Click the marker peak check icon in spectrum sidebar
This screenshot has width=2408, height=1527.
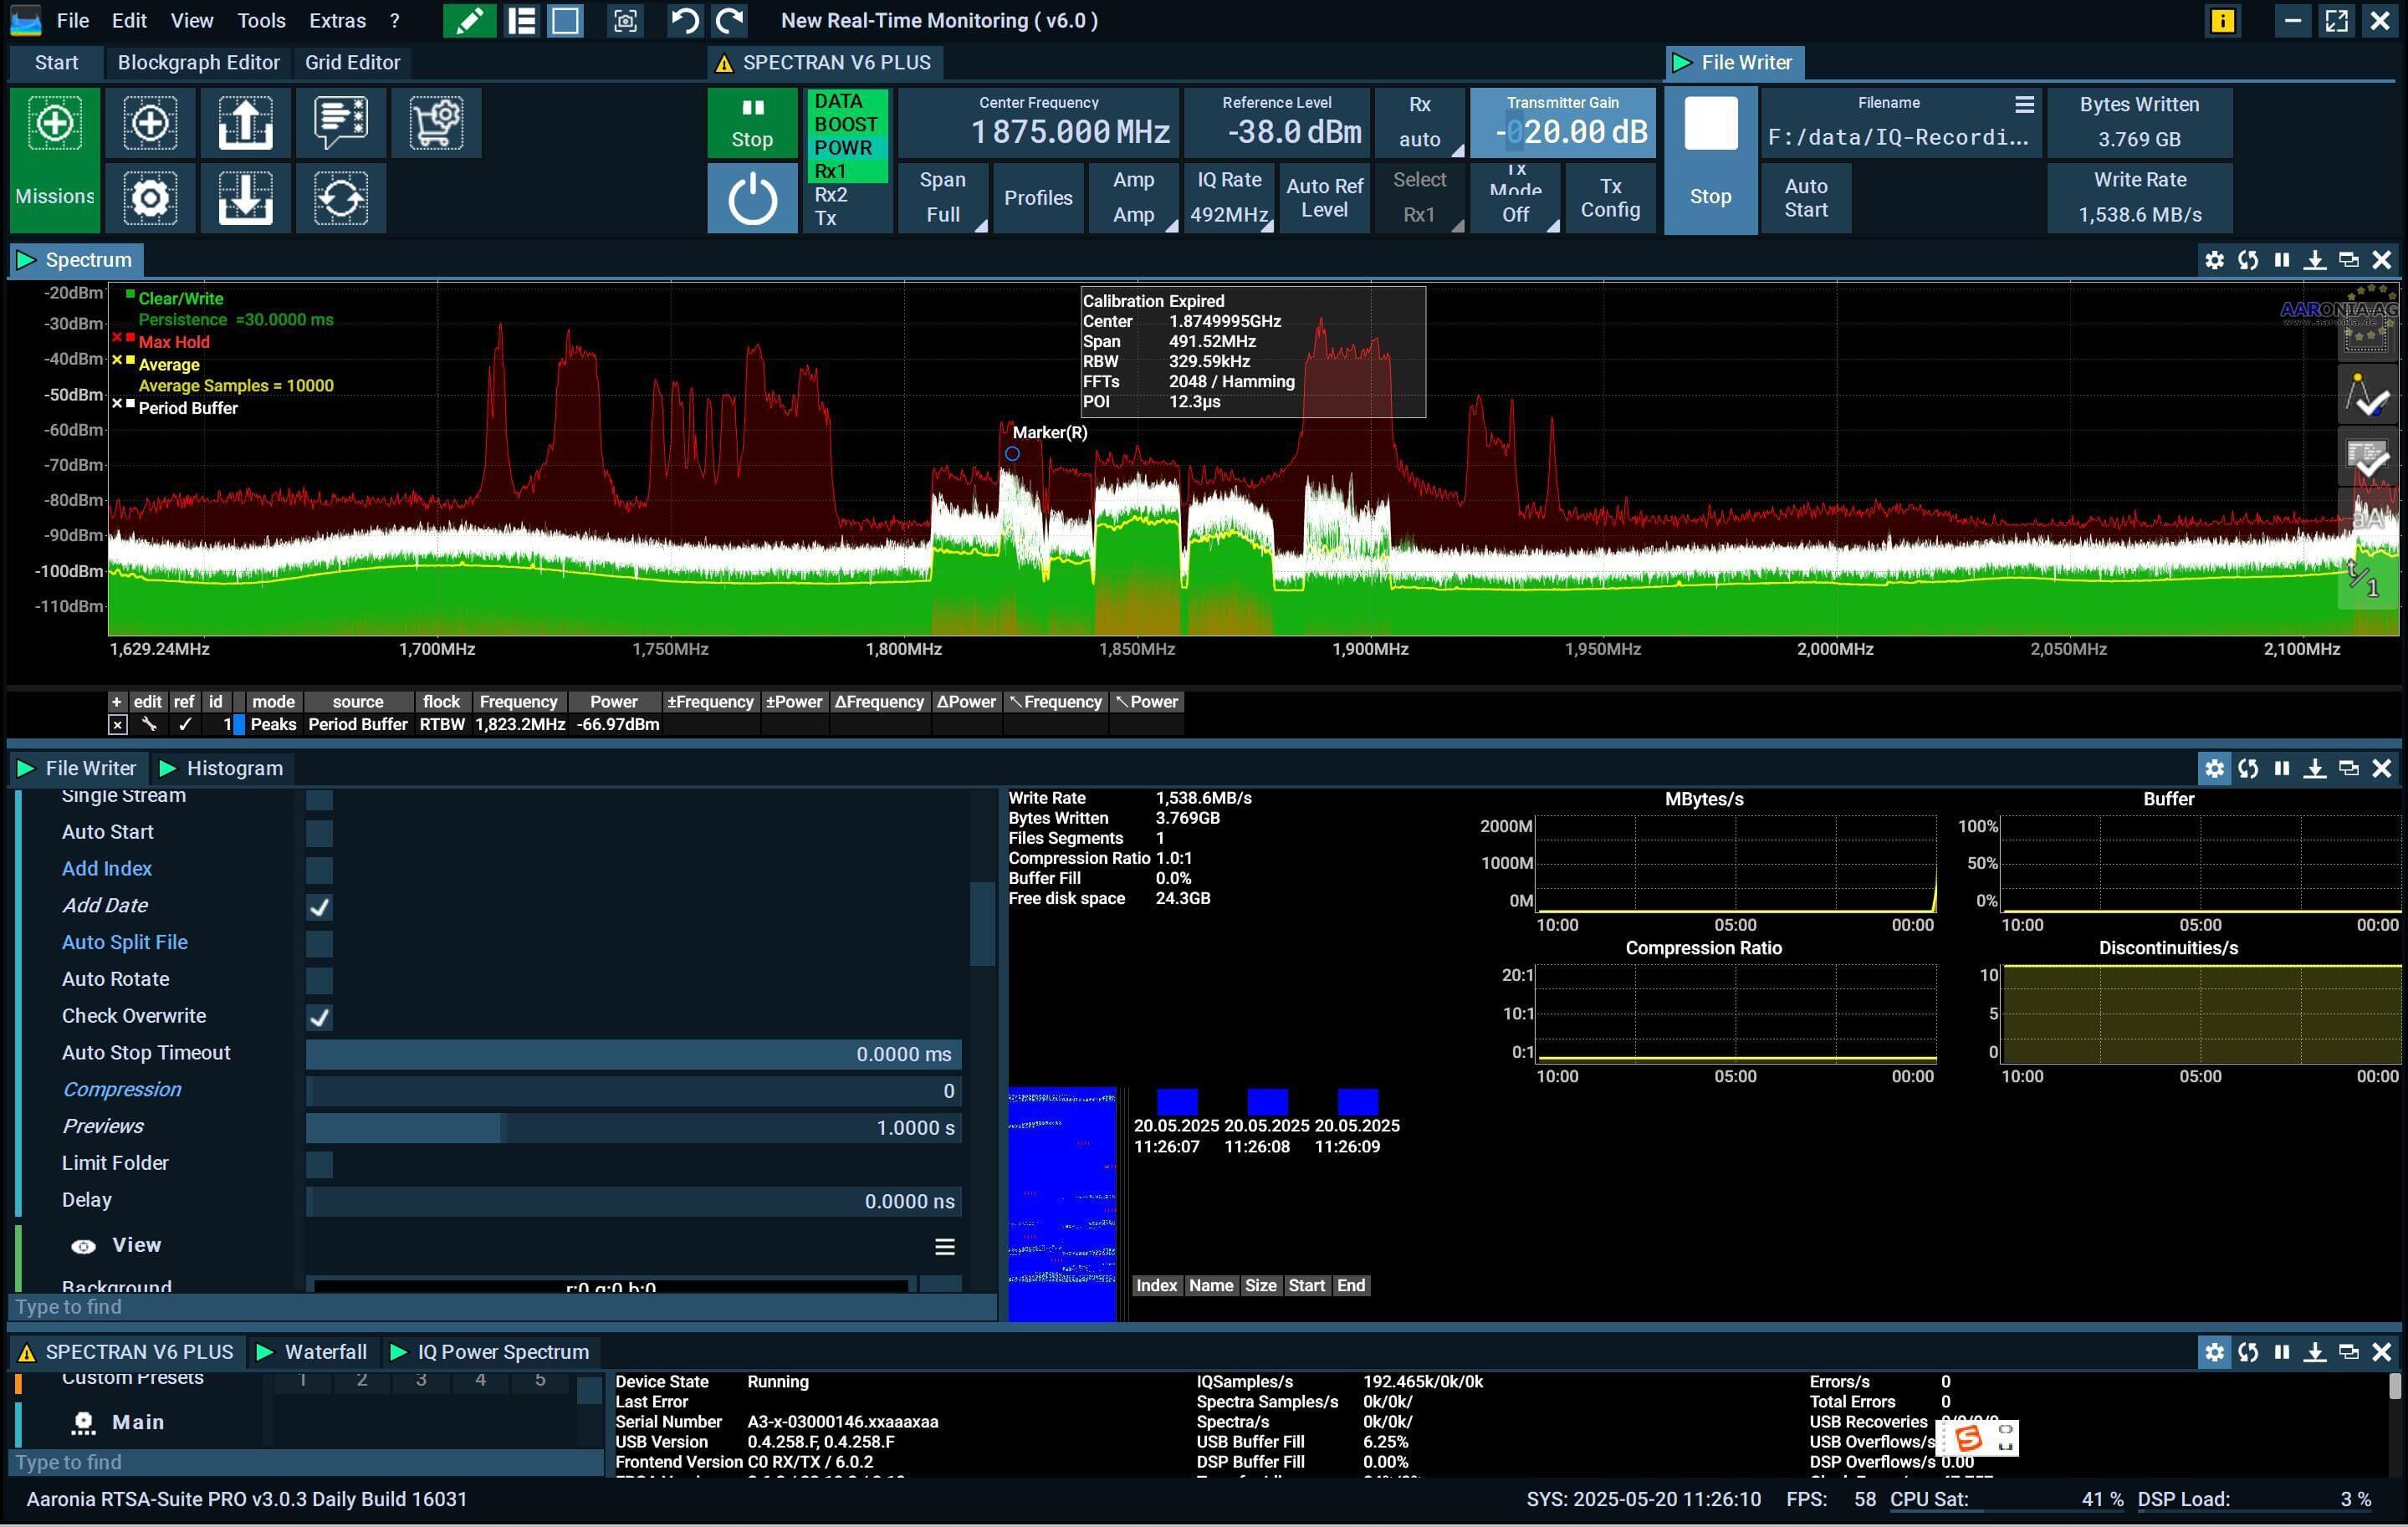click(x=2368, y=396)
